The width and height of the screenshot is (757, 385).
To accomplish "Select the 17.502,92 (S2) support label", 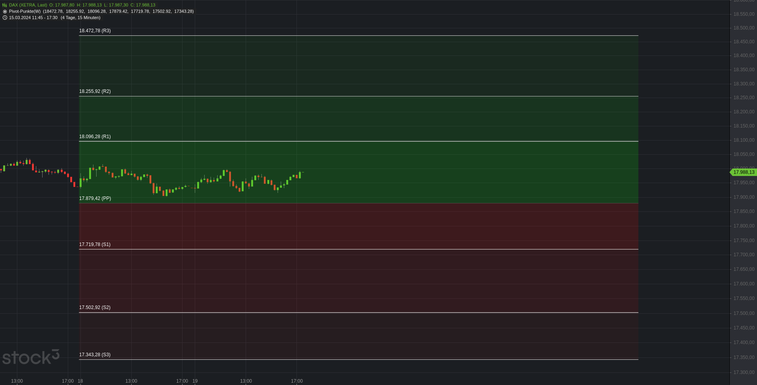I will [95, 307].
